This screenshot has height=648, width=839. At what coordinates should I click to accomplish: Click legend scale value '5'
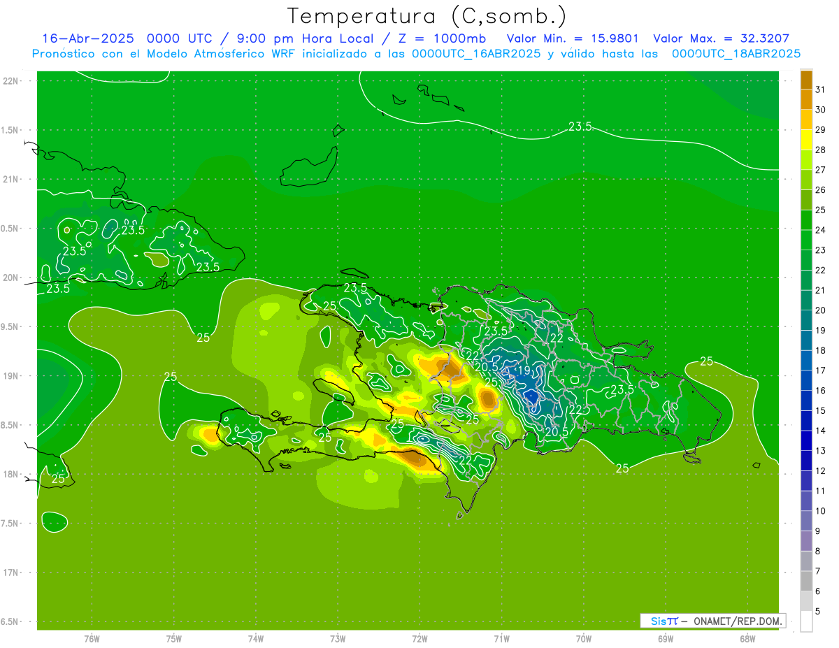click(x=817, y=611)
